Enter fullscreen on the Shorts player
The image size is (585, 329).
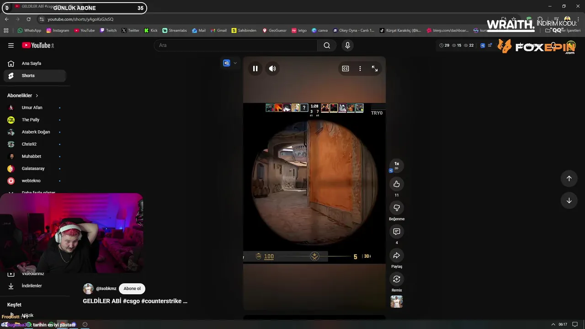coord(375,69)
